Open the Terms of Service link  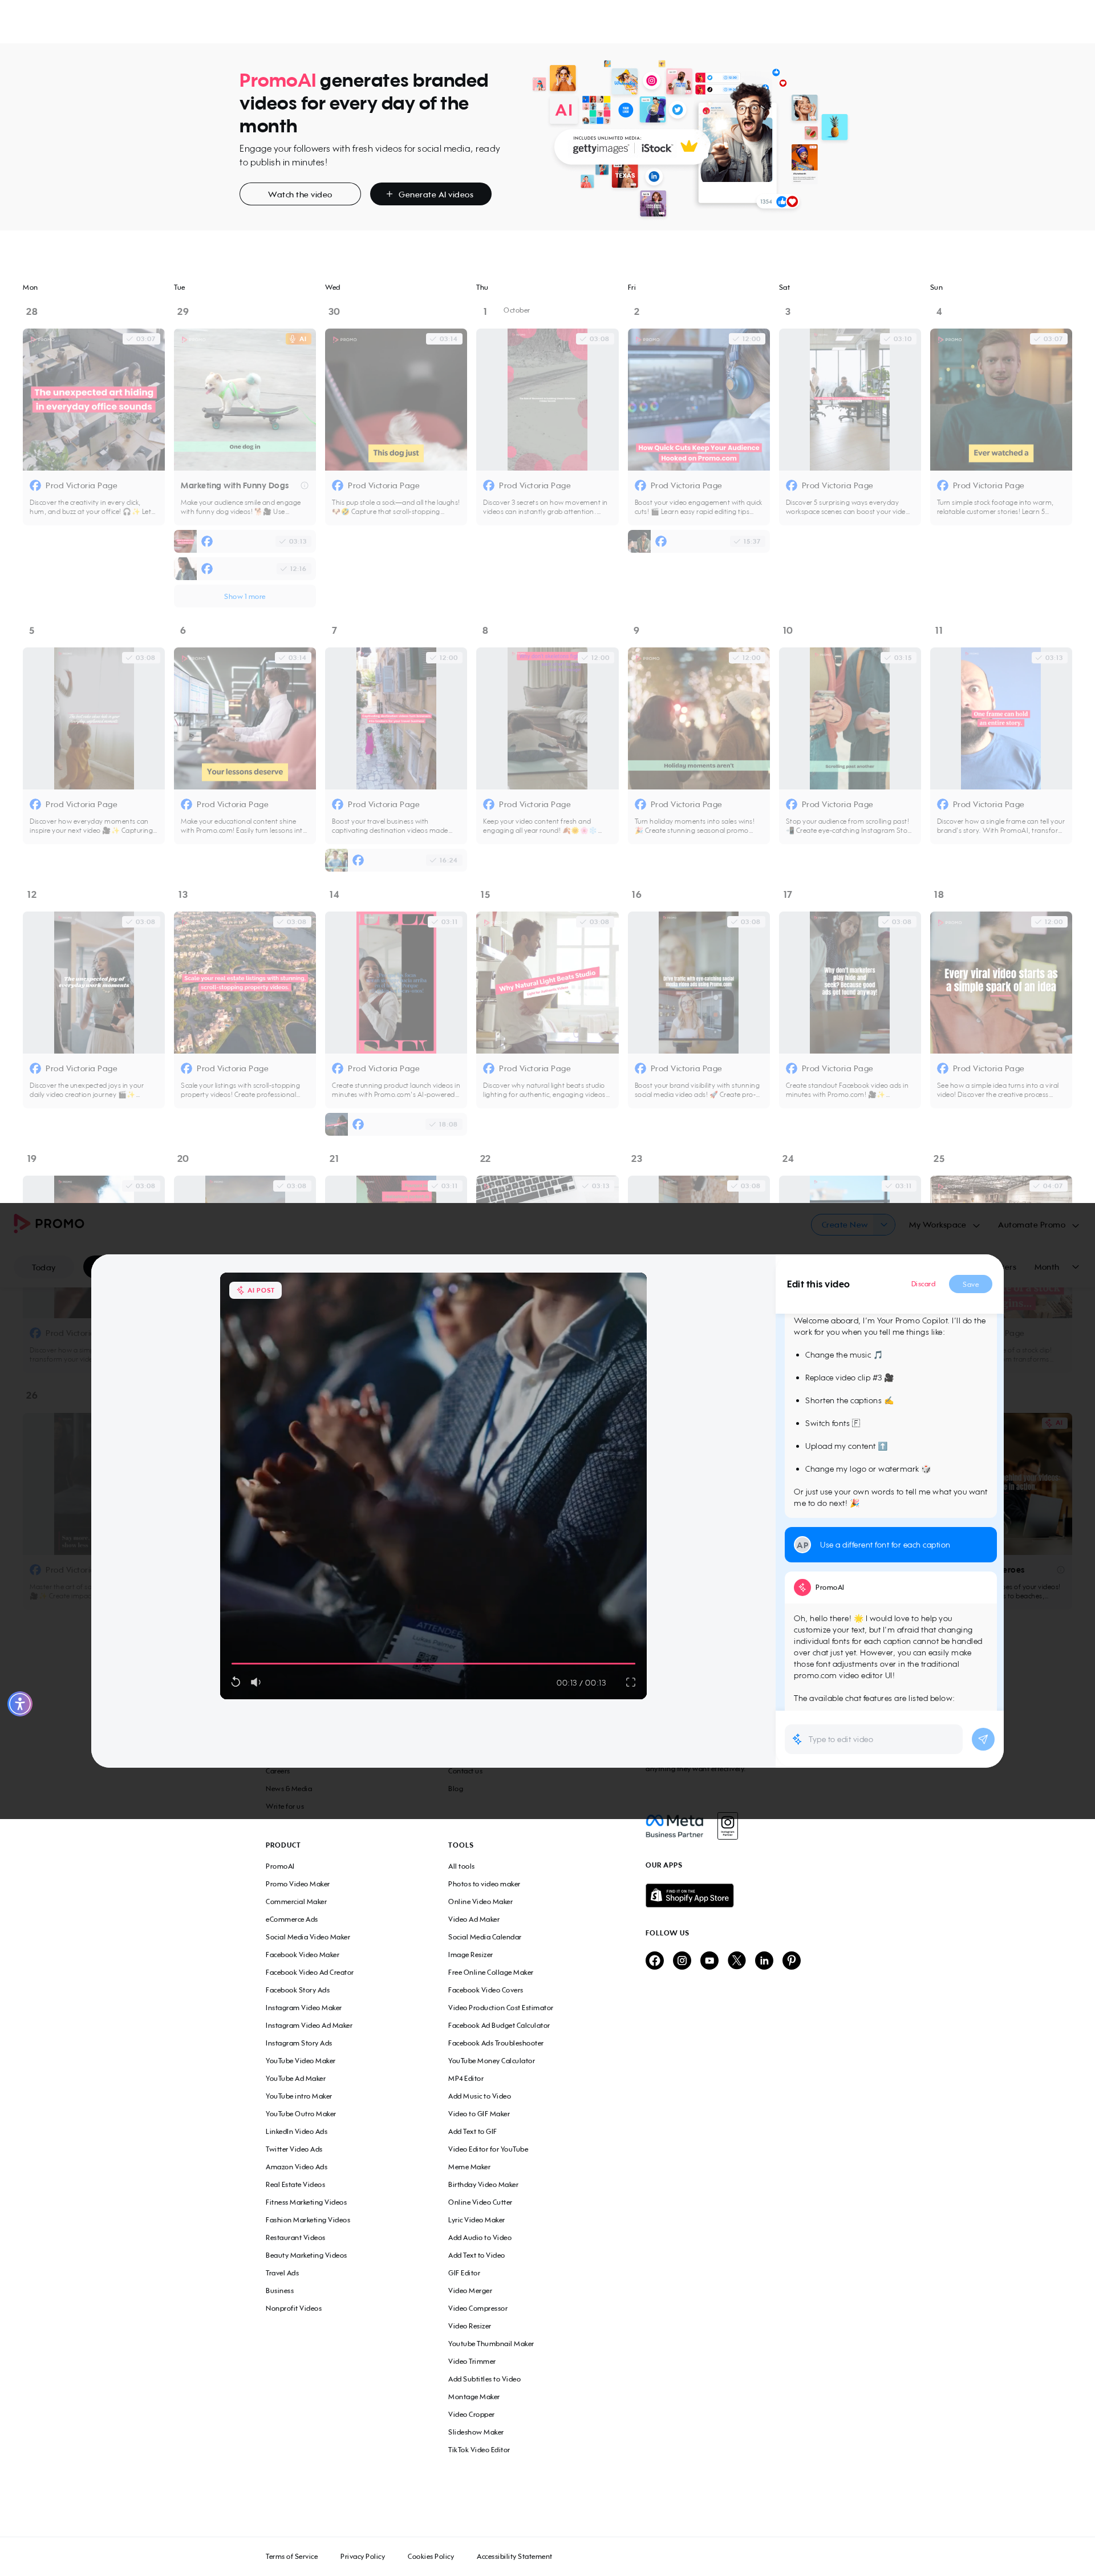291,2556
